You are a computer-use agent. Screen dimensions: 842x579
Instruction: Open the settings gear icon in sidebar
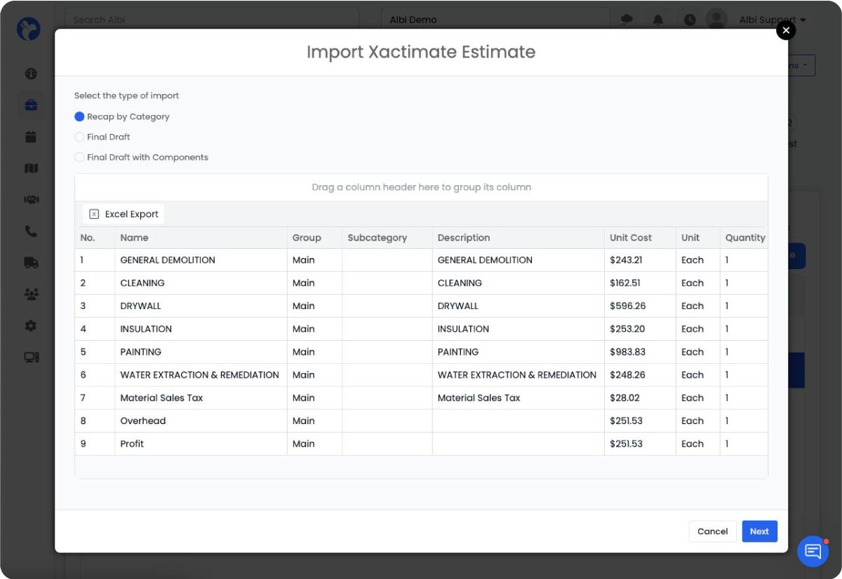(x=28, y=325)
